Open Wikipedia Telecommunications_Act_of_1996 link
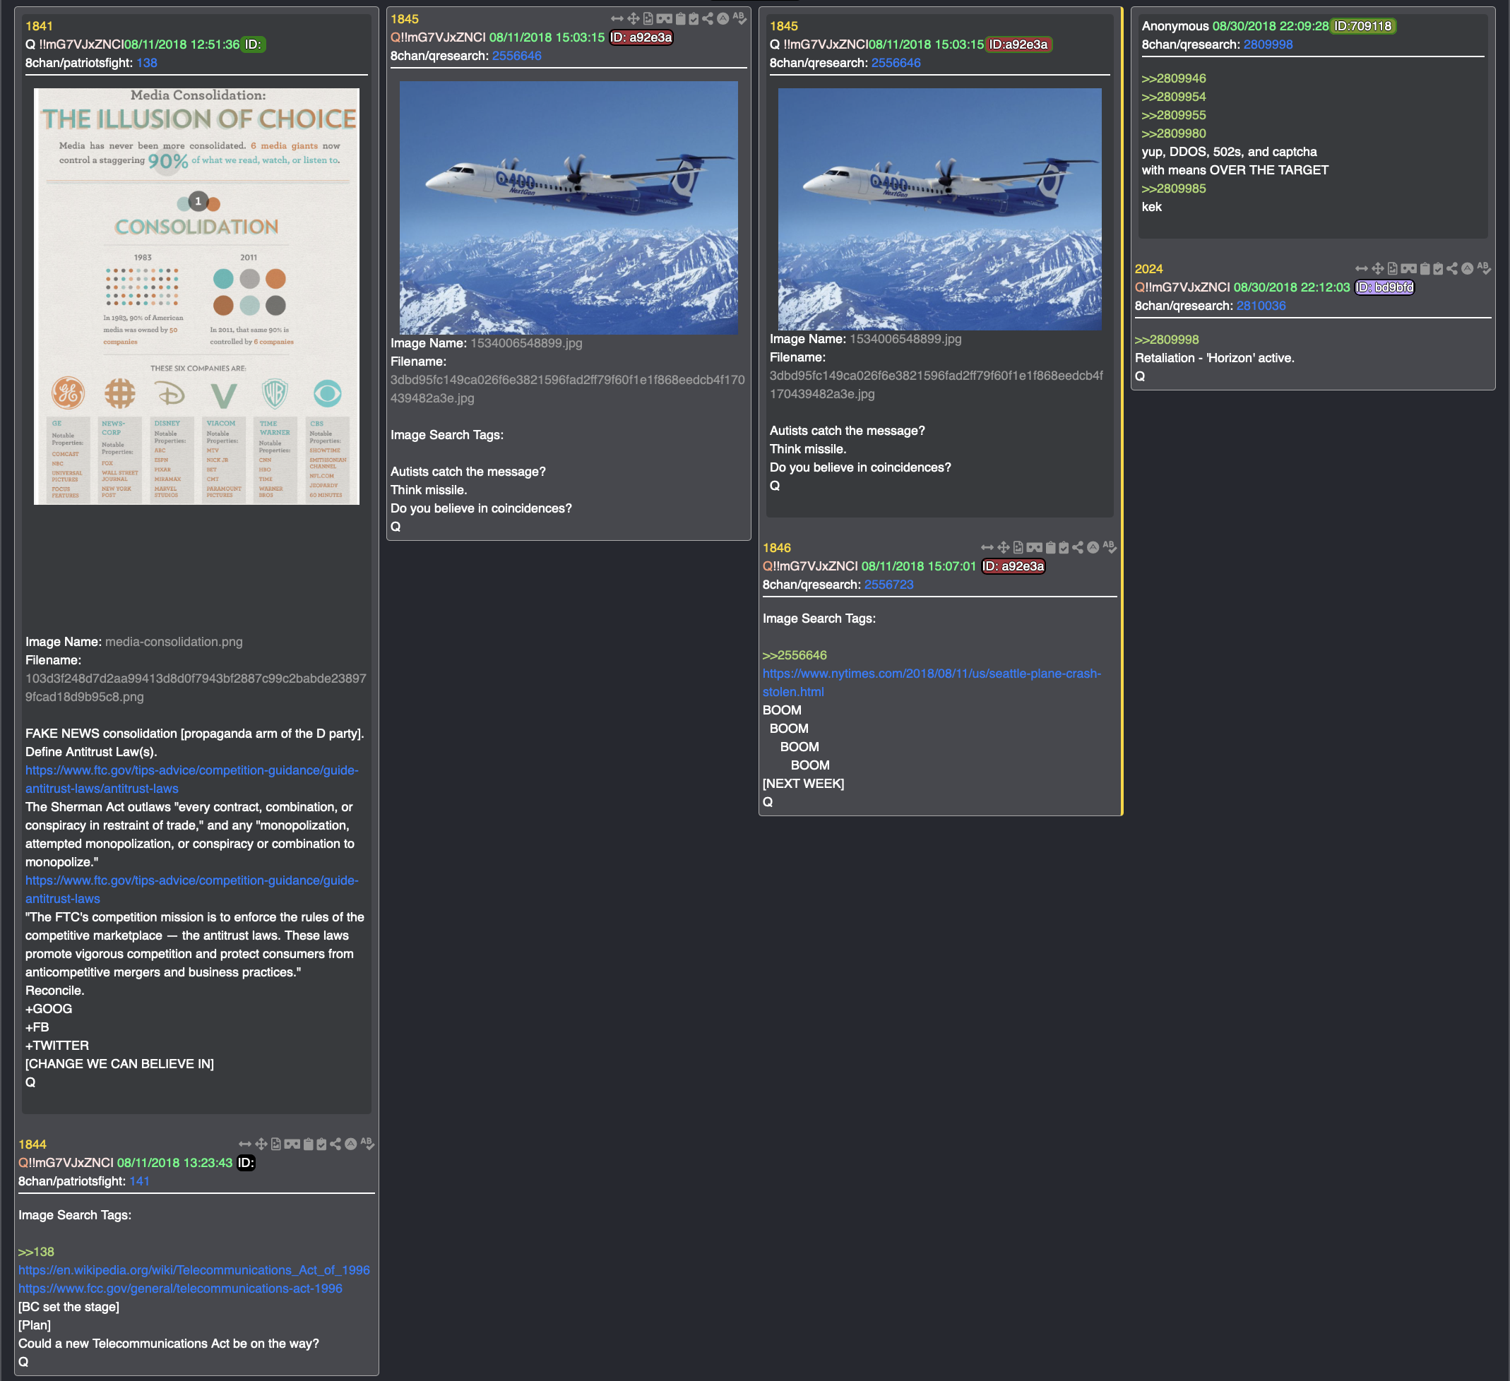 tap(194, 1269)
